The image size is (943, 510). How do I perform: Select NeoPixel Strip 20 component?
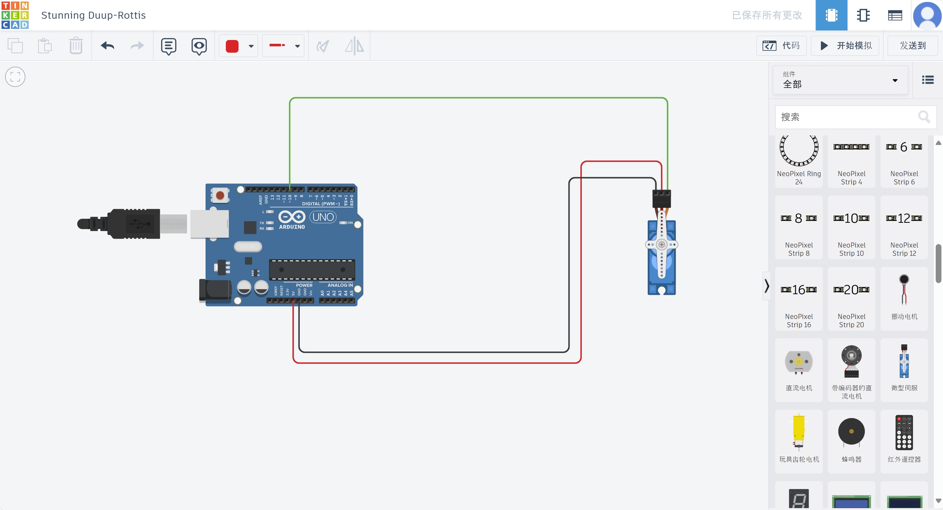[x=851, y=299]
